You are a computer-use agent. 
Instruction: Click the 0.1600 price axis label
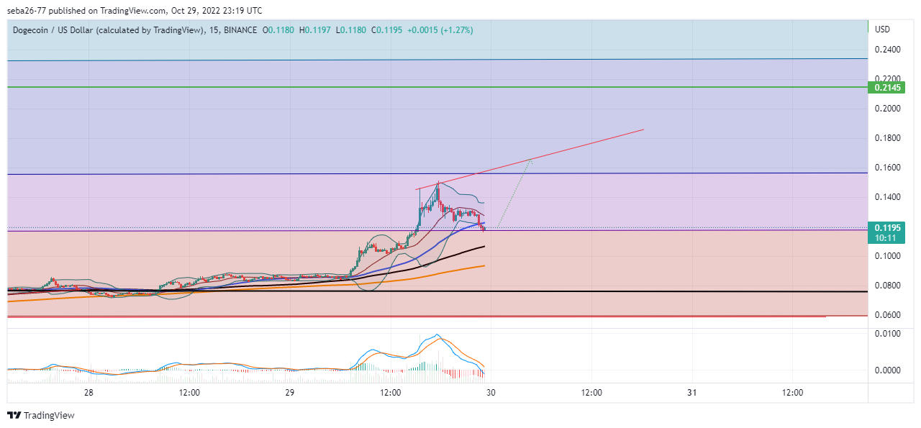coord(886,168)
